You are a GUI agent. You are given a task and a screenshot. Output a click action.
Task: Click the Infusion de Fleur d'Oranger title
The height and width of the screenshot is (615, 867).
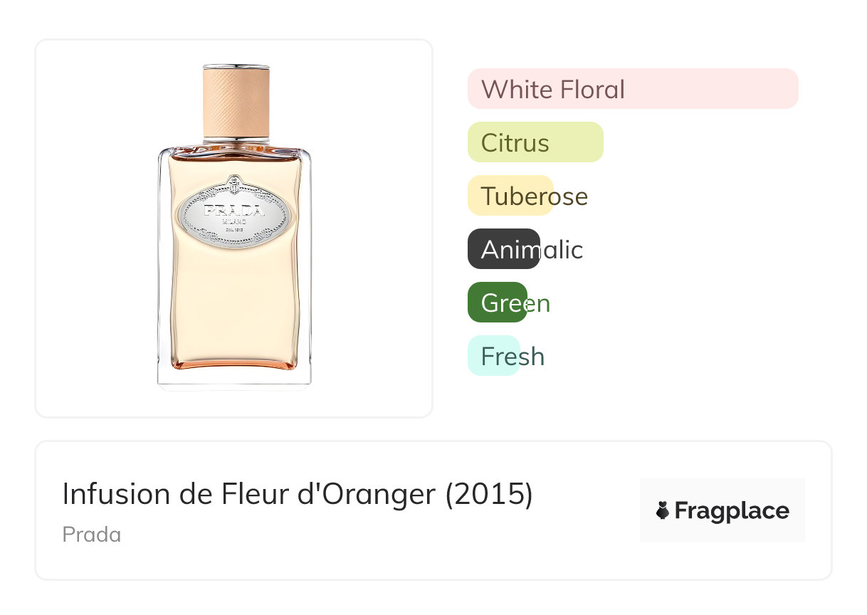point(249,494)
